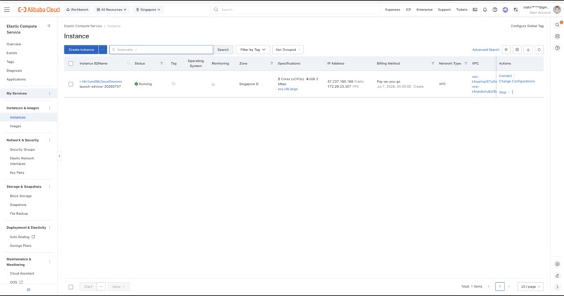The width and height of the screenshot is (564, 296).
Task: Expand right rail with bottom arrow
Action: (557, 287)
